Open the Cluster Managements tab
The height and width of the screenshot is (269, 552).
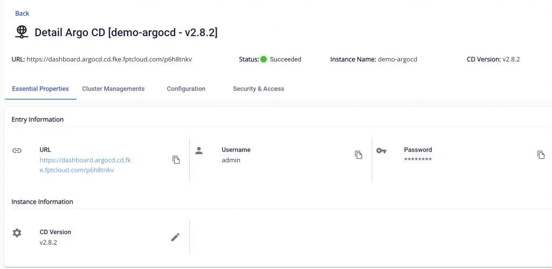[x=113, y=89]
